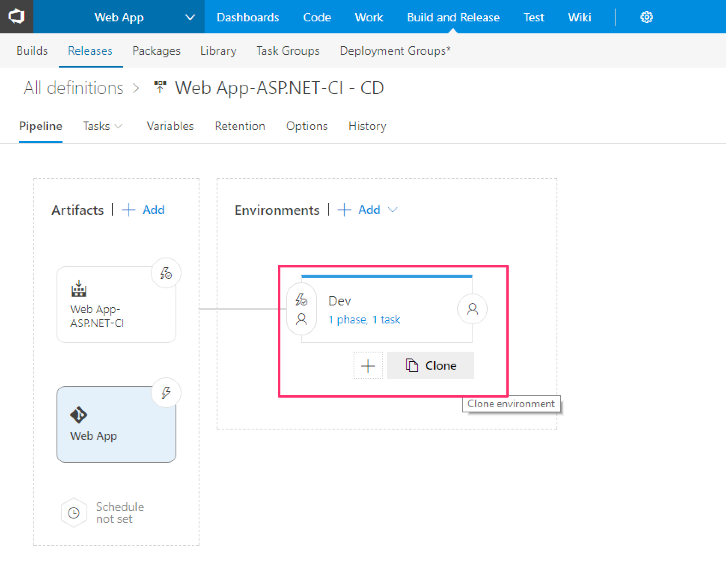Open Dev post-deployment approvers icon

473,309
